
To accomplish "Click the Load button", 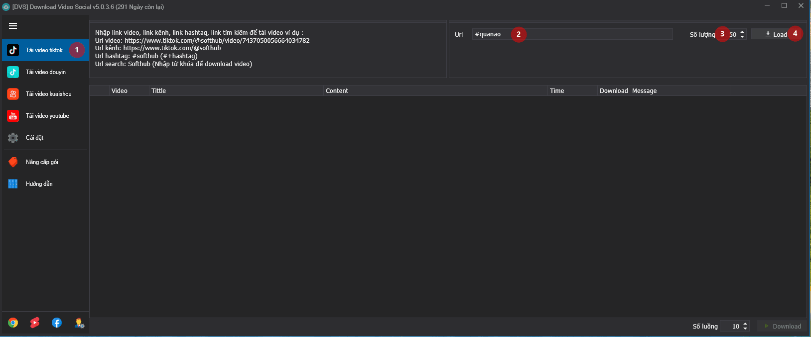I will [776, 34].
